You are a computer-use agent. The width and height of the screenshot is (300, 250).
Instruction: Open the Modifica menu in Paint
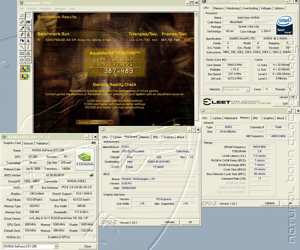(32, 8)
